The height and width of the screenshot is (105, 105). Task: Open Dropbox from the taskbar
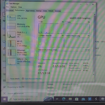[90, 99]
